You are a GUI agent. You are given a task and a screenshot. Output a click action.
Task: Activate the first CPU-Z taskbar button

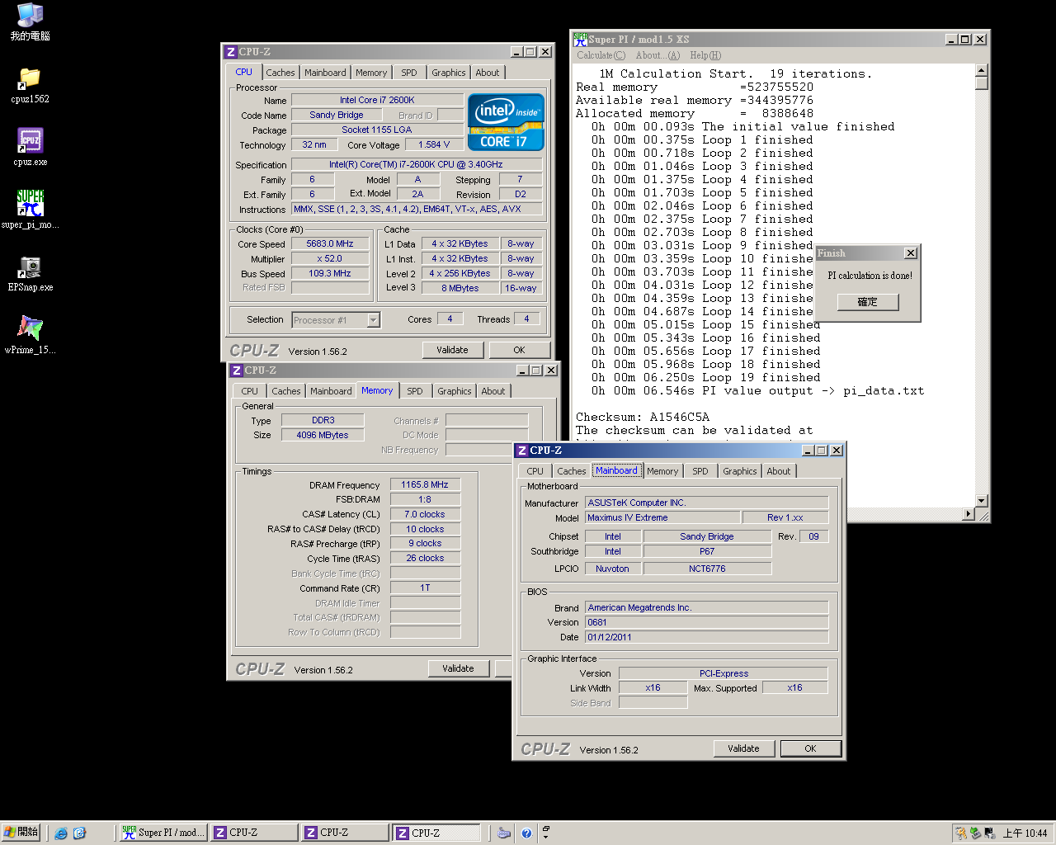pos(254,833)
